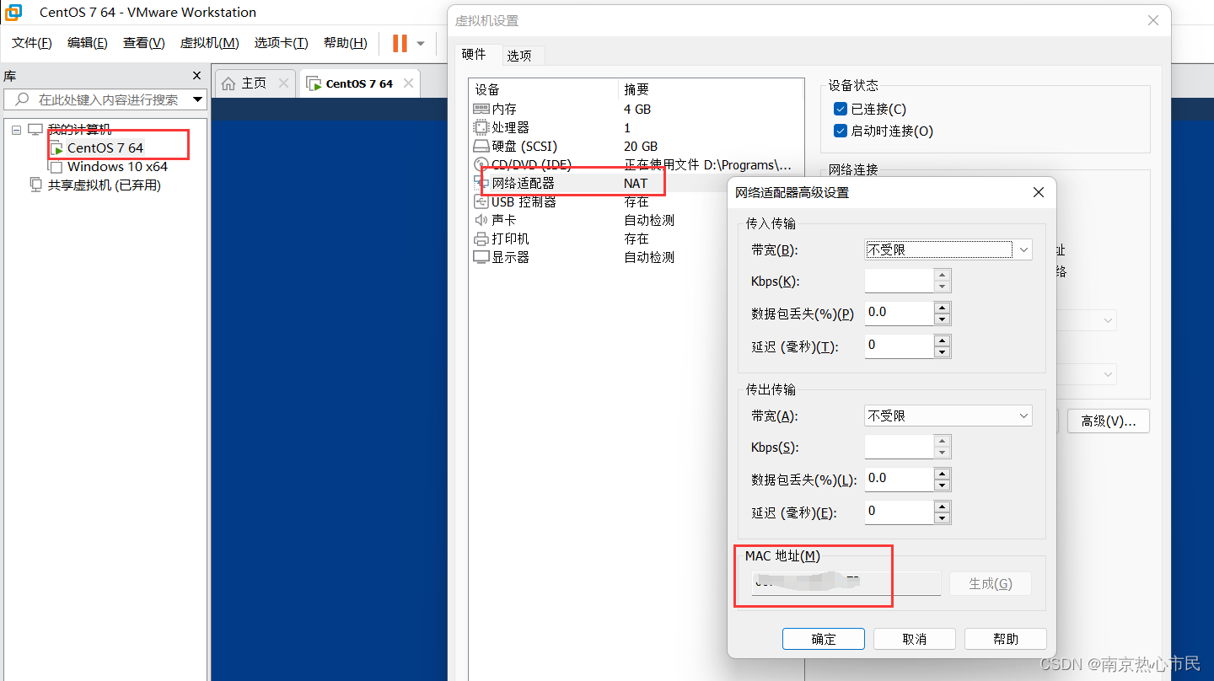The image size is (1214, 681).
Task: Switch to the CentOS 7 64 tab
Action: pyautogui.click(x=360, y=83)
